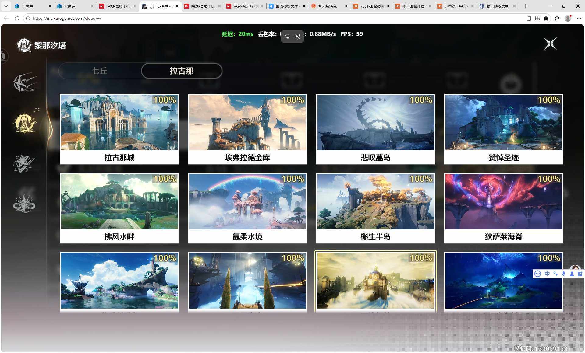Open the 拂风水畔 area card
Viewport: 585px width, 353px height.
coord(119,208)
